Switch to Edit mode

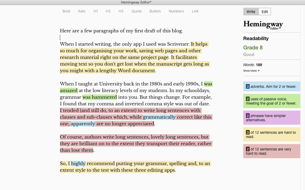(x=265, y=12)
